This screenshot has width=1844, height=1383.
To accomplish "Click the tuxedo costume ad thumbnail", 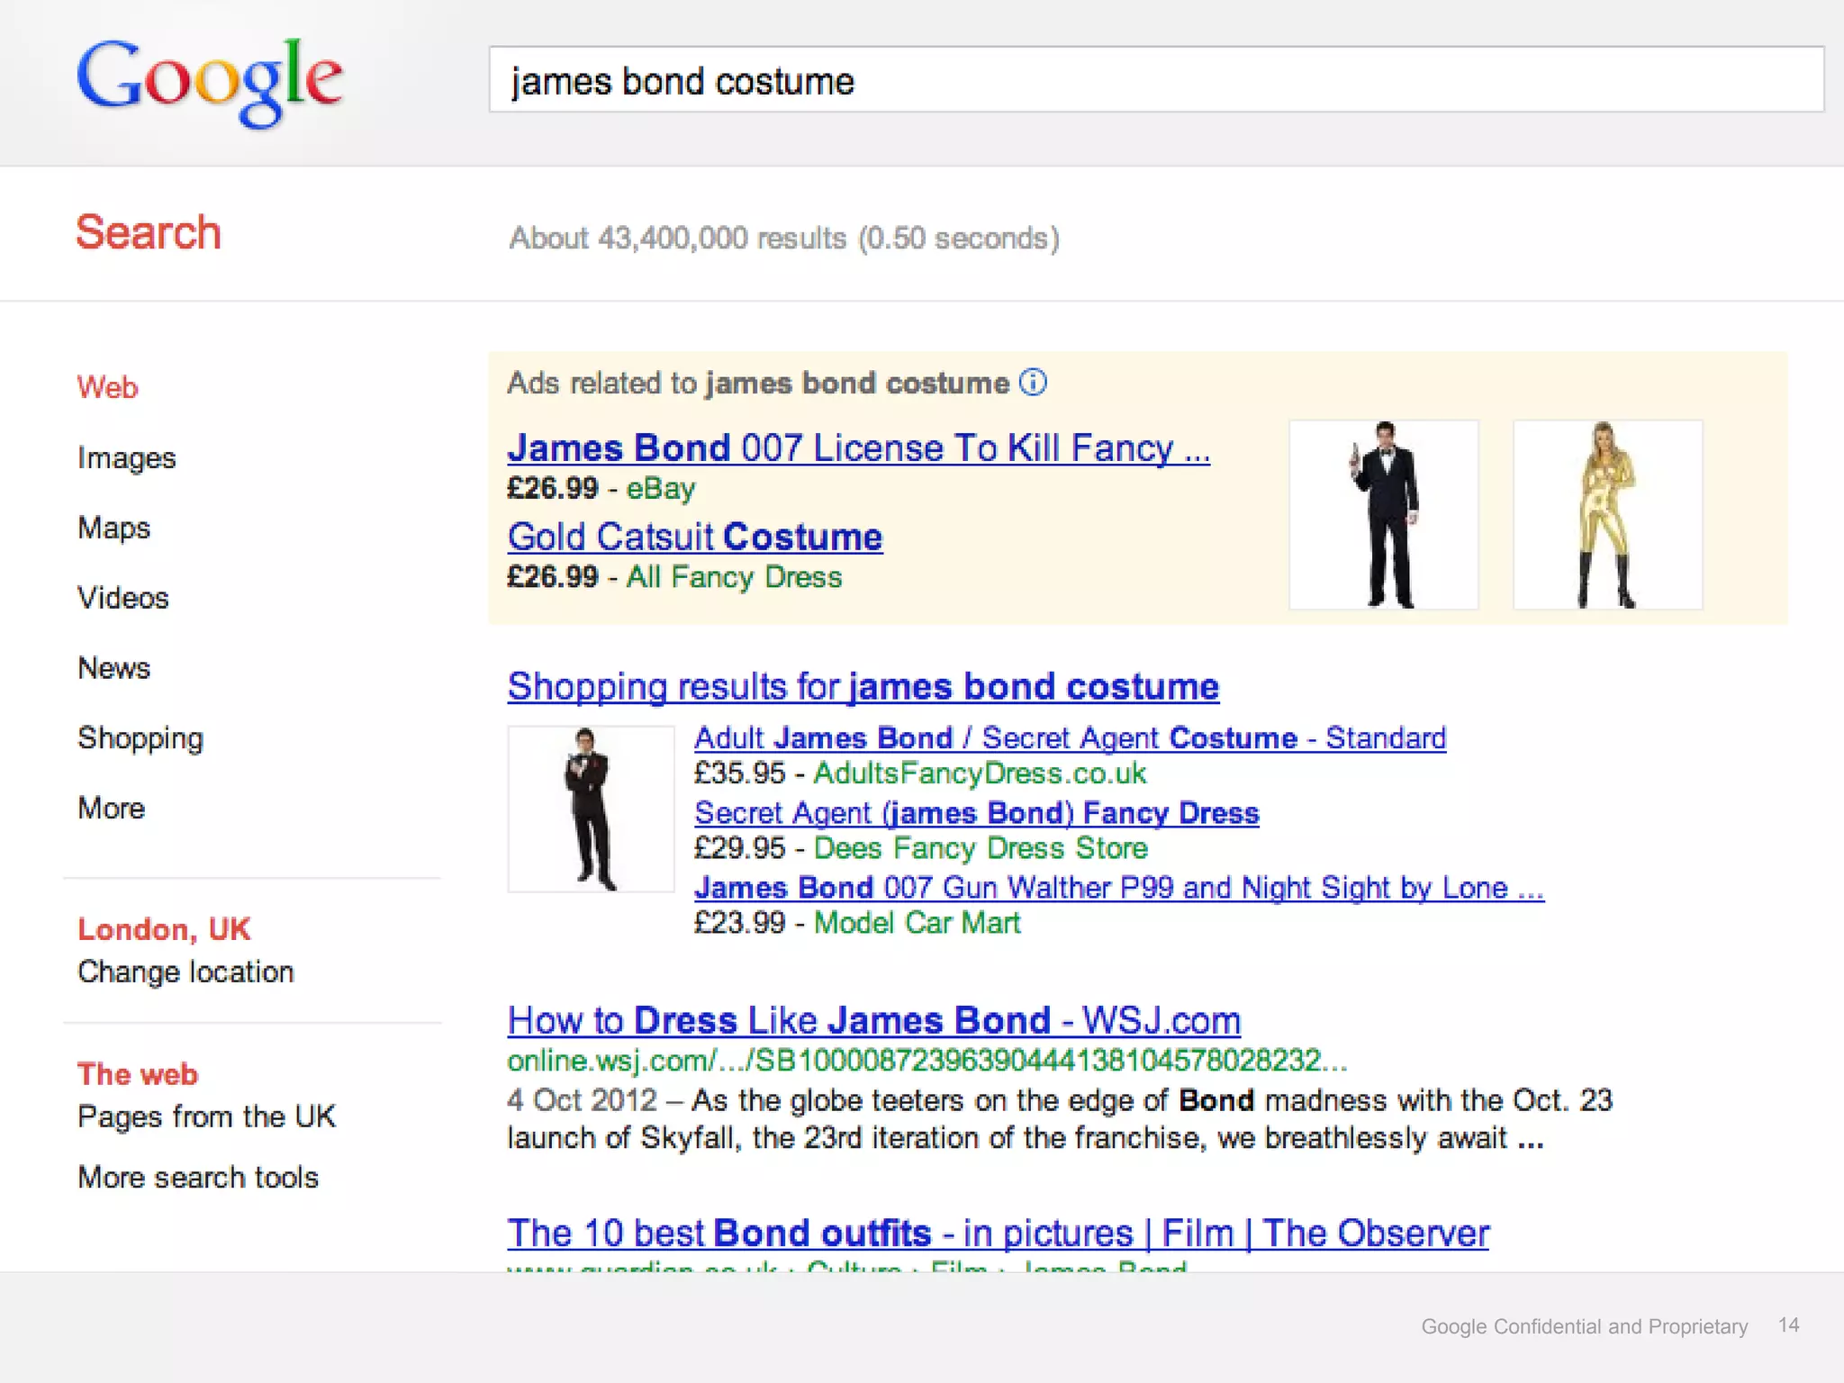I will pos(1384,515).
